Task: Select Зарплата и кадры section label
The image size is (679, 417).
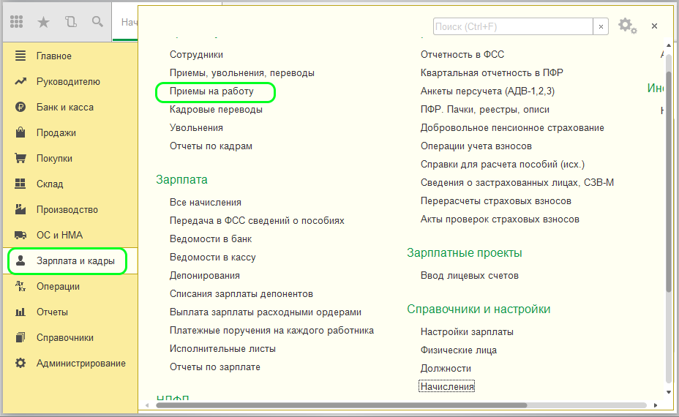Action: 76,260
